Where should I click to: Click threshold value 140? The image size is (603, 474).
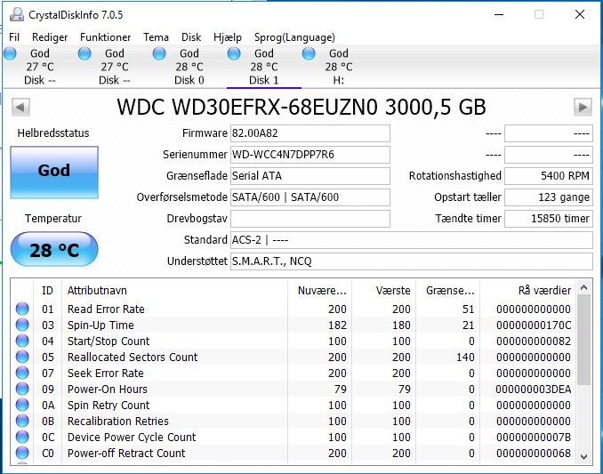(x=465, y=358)
